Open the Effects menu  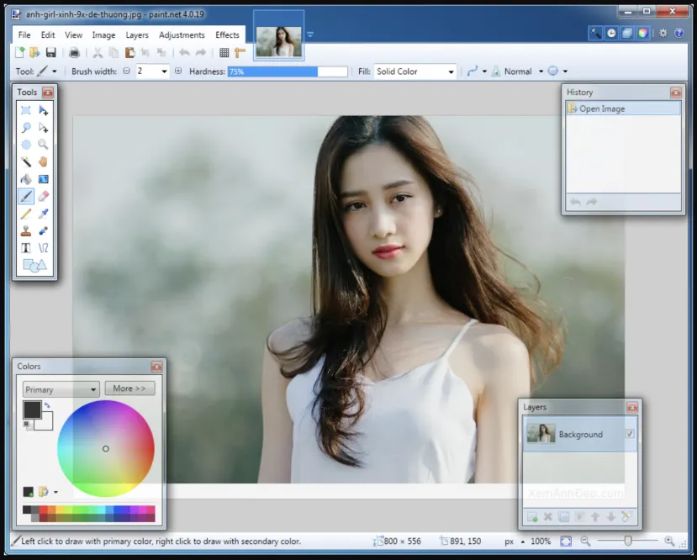click(x=227, y=35)
